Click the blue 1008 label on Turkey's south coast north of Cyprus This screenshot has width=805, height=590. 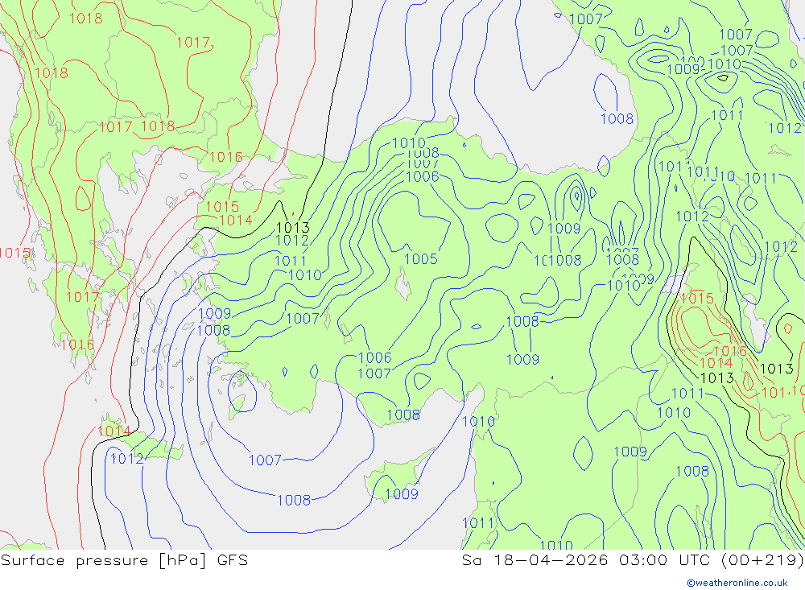[403, 415]
